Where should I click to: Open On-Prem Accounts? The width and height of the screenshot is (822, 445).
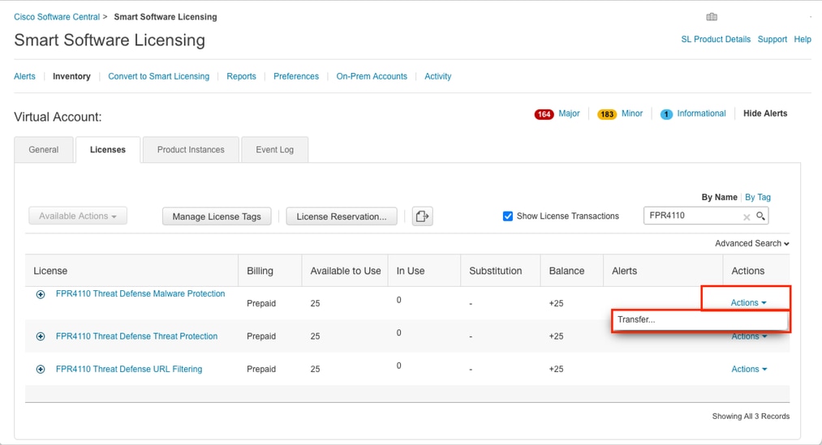pyautogui.click(x=372, y=76)
